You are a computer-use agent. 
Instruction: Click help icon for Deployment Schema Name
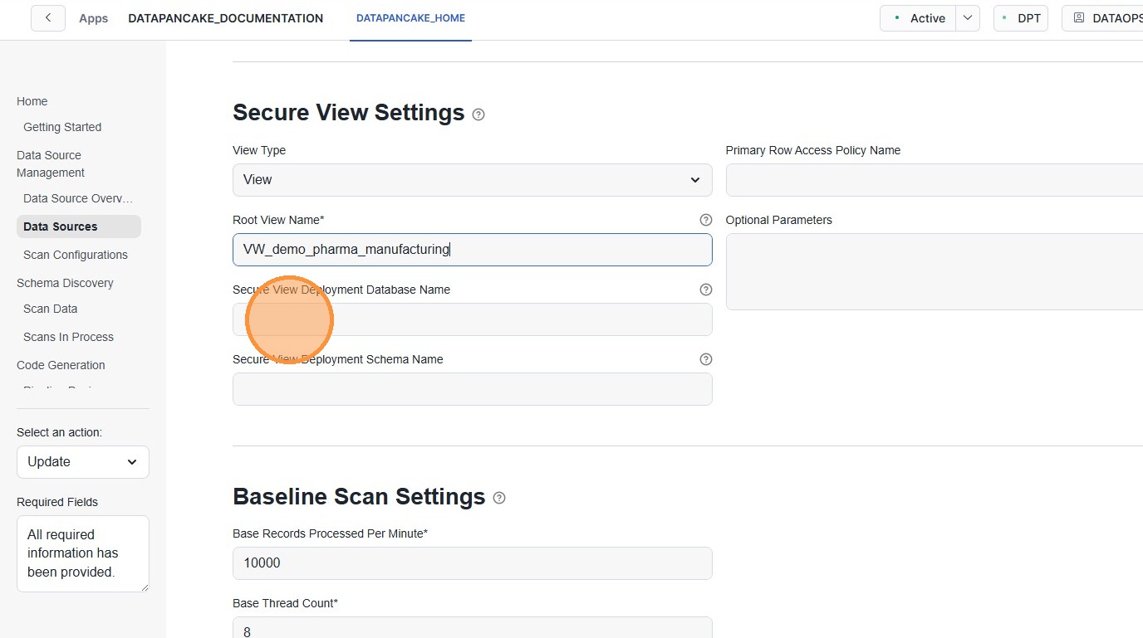click(705, 359)
